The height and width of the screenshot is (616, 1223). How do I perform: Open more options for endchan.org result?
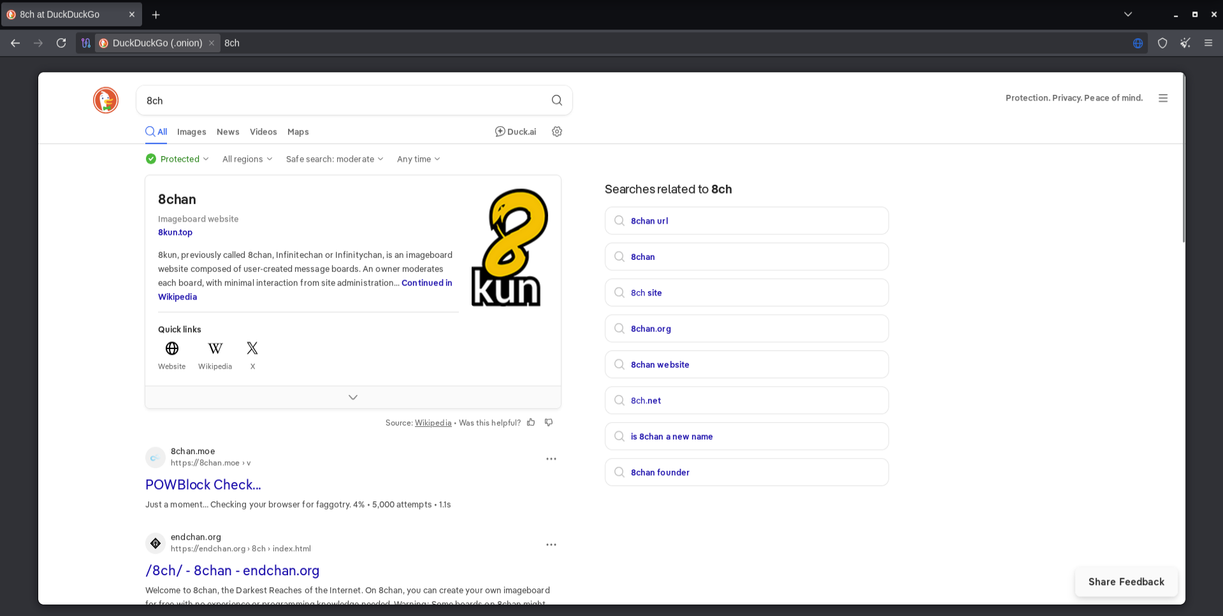tap(551, 545)
